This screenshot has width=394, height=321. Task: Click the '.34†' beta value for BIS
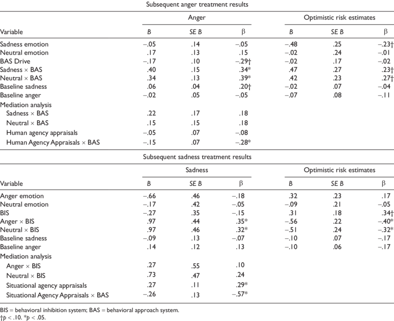tap(387, 213)
